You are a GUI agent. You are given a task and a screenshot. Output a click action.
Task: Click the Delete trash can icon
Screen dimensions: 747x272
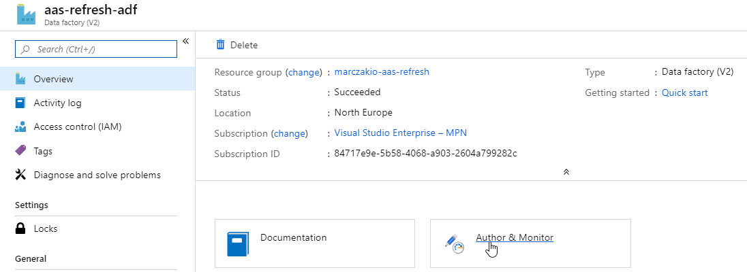(x=220, y=45)
